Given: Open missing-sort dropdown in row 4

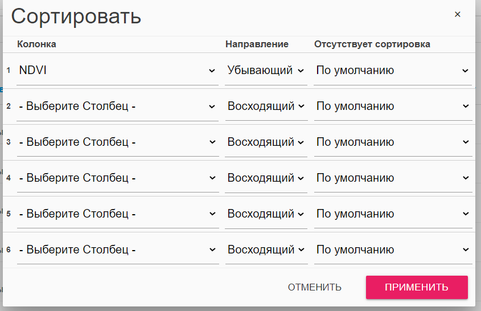Looking at the screenshot, I should pyautogui.click(x=392, y=178).
